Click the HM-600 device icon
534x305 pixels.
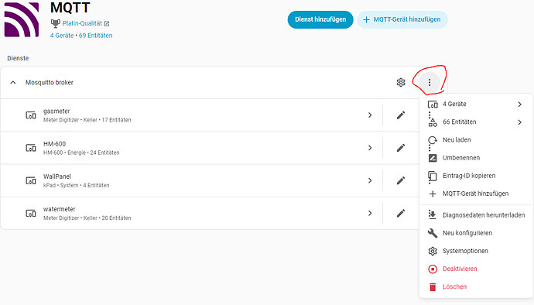tap(31, 148)
